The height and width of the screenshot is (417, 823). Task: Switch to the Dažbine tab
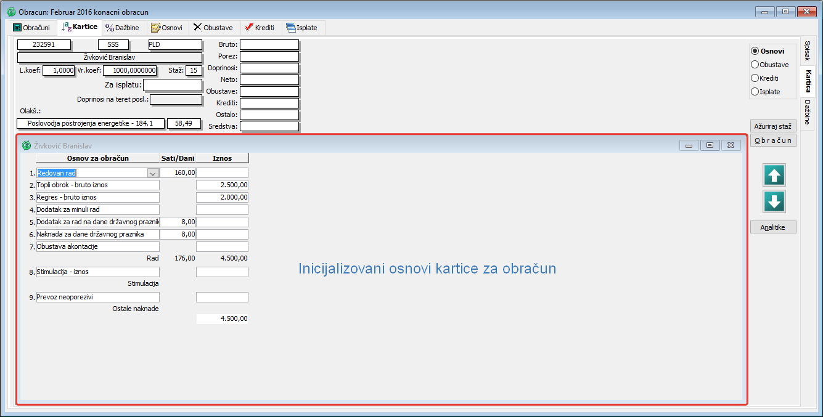(122, 28)
